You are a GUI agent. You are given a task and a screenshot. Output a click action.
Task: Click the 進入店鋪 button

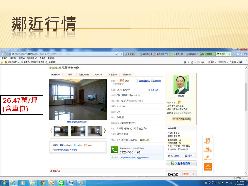click(181, 119)
